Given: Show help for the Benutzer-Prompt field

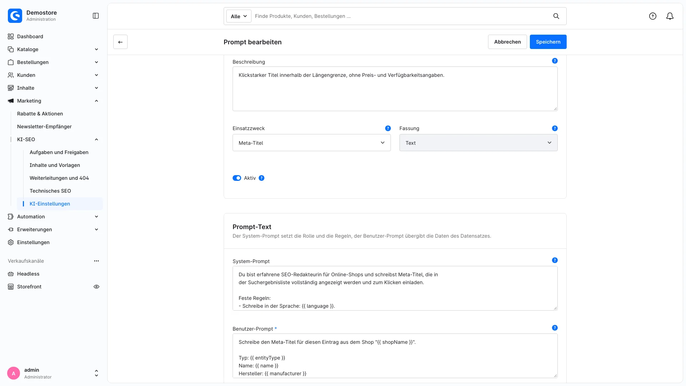Looking at the screenshot, I should point(555,328).
